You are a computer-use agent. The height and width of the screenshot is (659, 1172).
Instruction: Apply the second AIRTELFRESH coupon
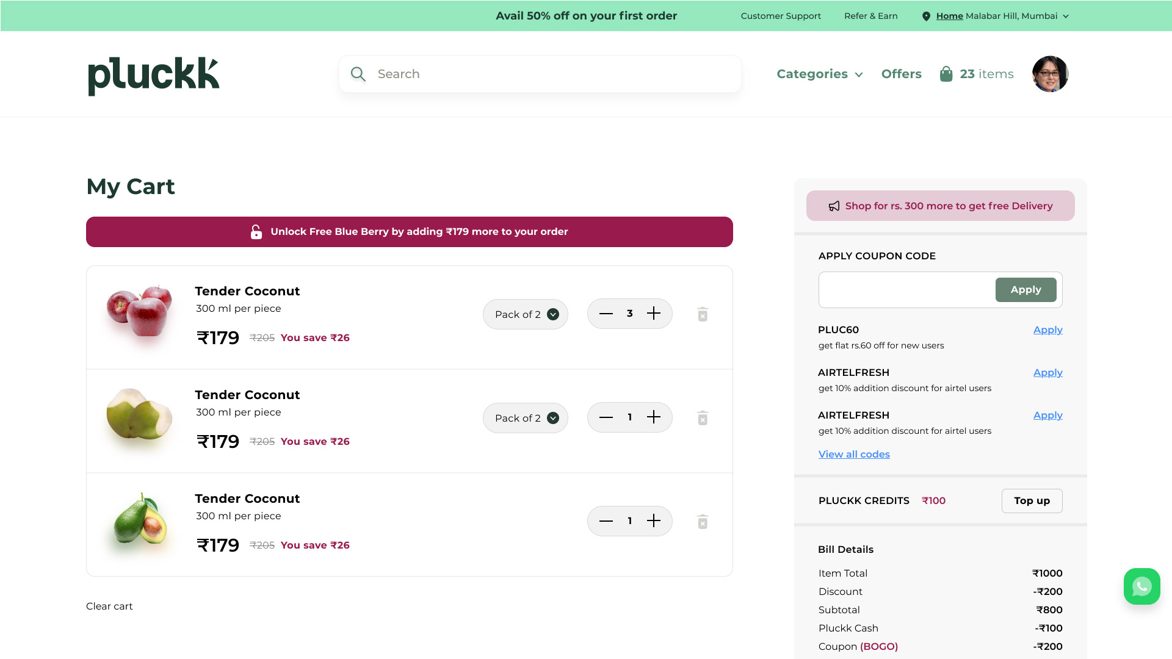point(1047,416)
